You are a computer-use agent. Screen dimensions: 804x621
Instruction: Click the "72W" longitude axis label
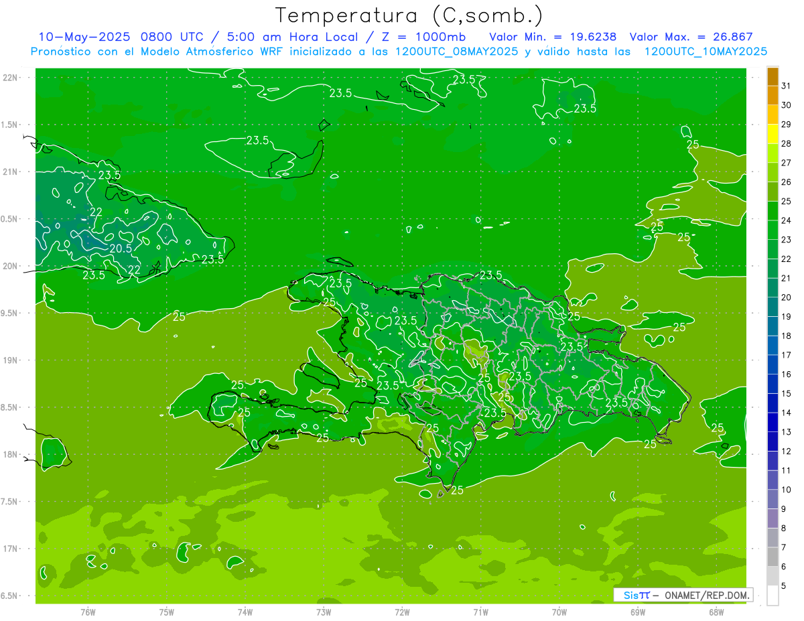pos(402,612)
